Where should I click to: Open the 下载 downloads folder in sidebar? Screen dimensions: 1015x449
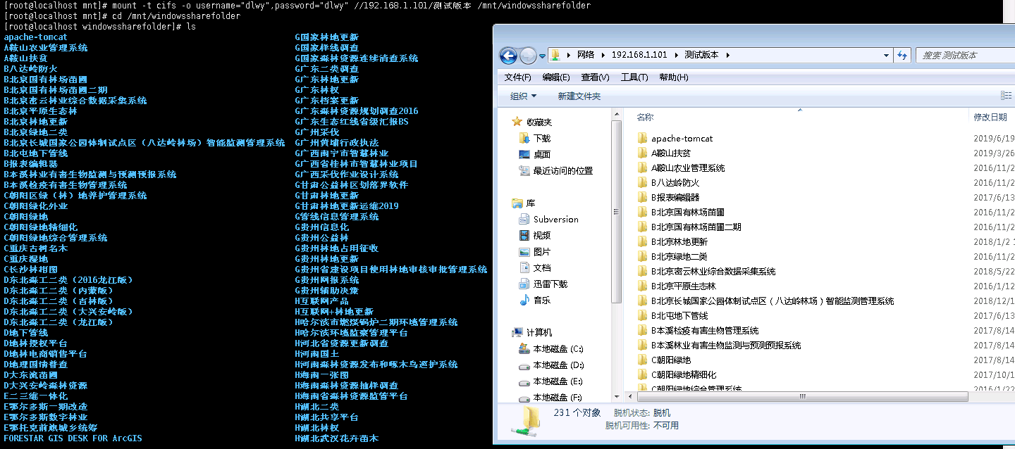pyautogui.click(x=542, y=138)
